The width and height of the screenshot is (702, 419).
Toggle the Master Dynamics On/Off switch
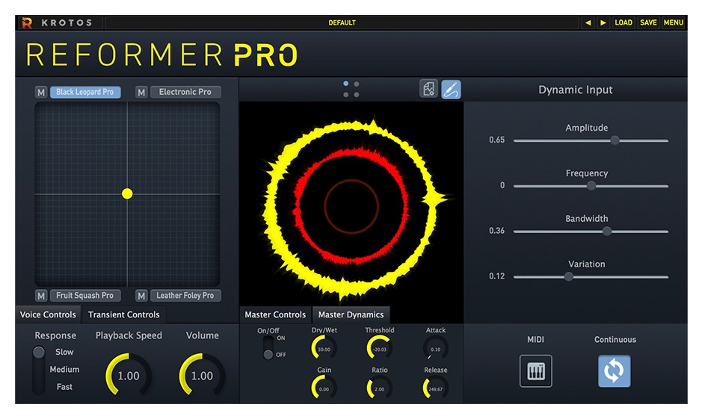(x=268, y=347)
